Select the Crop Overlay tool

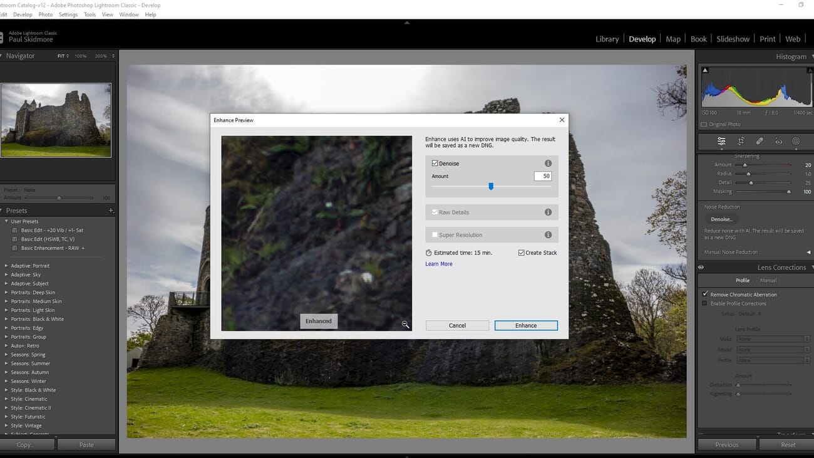click(x=741, y=142)
